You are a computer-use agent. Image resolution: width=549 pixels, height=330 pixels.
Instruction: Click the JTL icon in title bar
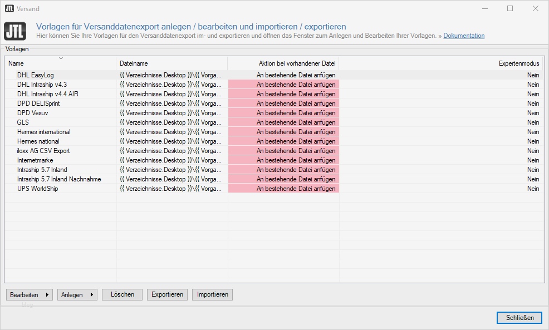[x=9, y=8]
